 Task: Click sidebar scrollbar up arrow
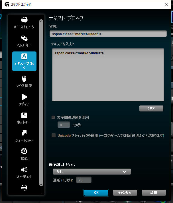point(41,21)
